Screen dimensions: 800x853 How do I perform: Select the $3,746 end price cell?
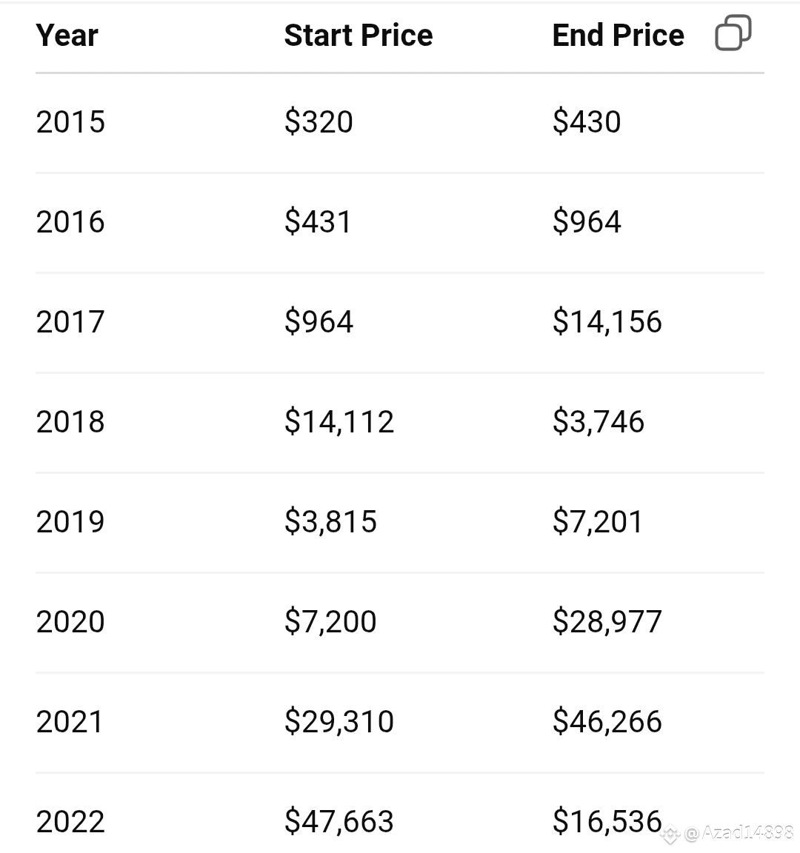point(599,421)
